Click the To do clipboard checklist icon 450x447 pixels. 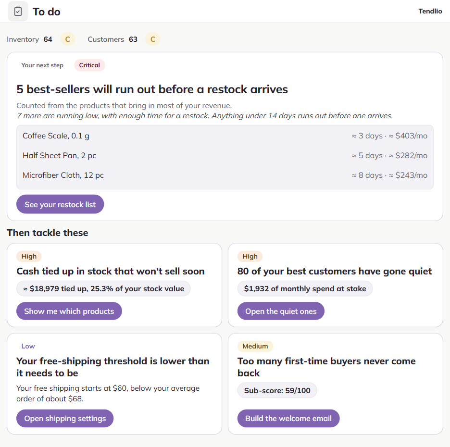click(18, 12)
